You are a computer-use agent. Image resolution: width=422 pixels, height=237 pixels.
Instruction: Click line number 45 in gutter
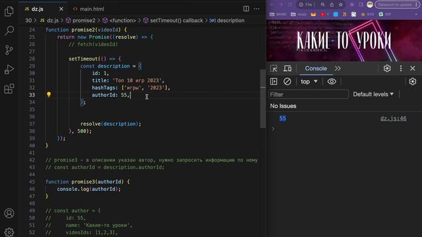pyautogui.click(x=32, y=182)
